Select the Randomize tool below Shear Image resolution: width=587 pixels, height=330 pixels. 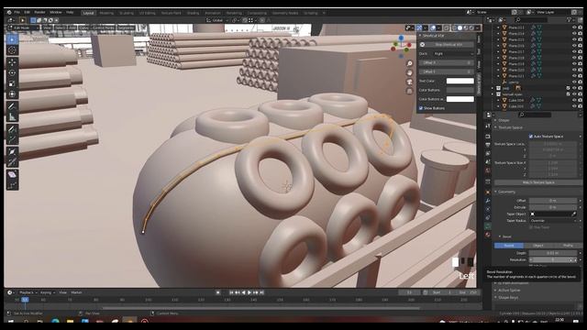[x=12, y=185]
